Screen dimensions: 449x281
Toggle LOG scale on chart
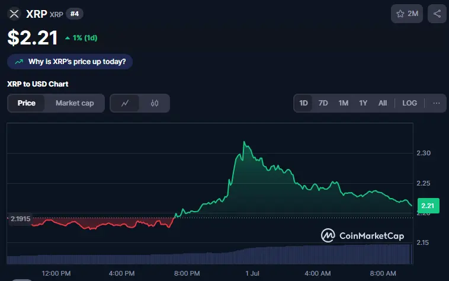pyautogui.click(x=409, y=103)
